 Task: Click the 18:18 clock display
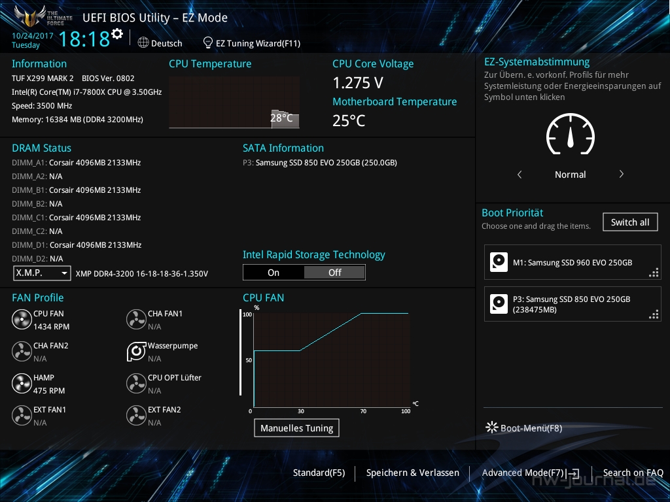click(x=84, y=39)
